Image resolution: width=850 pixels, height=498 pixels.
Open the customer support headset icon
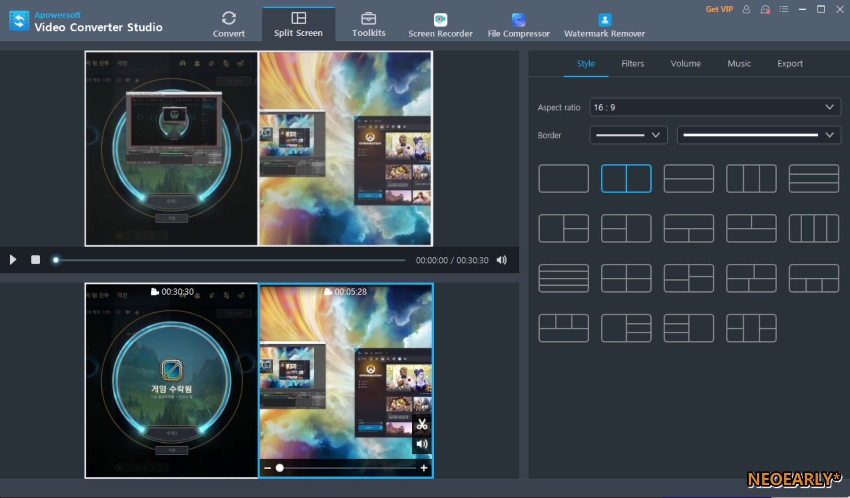pyautogui.click(x=765, y=9)
